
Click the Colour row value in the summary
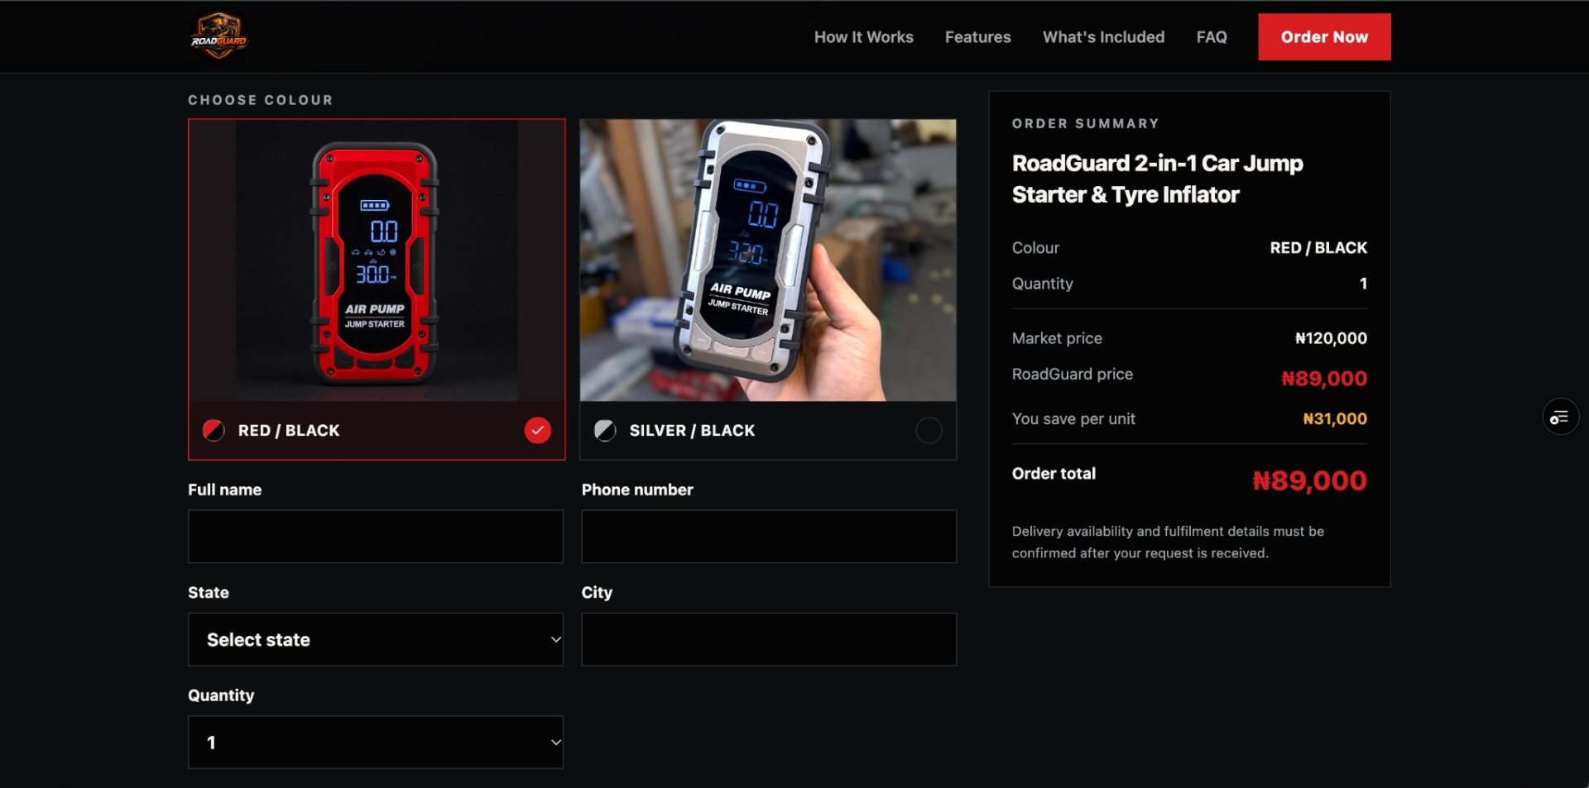click(x=1318, y=248)
